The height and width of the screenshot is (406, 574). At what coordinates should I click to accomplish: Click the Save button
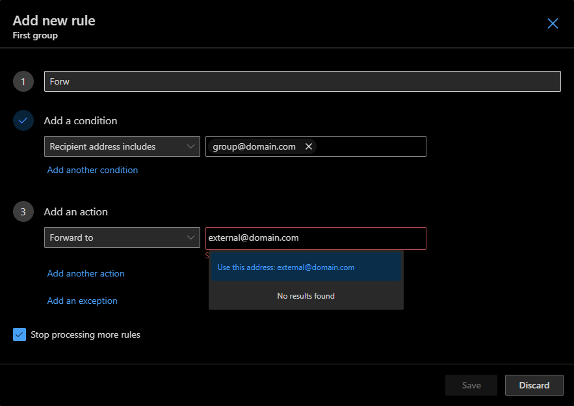[x=471, y=385]
